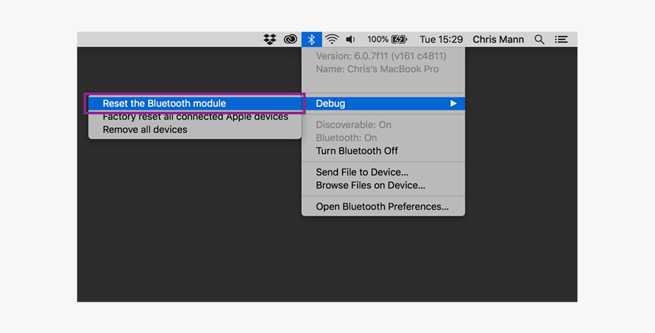Click the battery charging icon
The image size is (655, 333).
click(399, 40)
